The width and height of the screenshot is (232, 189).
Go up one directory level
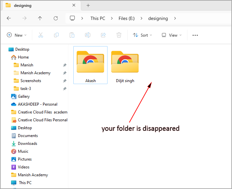(x=40, y=18)
